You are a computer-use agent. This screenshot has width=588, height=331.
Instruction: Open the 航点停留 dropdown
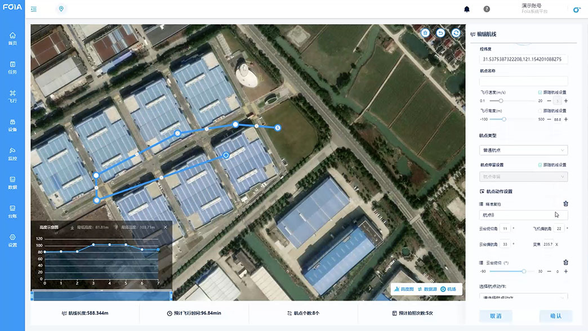click(x=523, y=177)
